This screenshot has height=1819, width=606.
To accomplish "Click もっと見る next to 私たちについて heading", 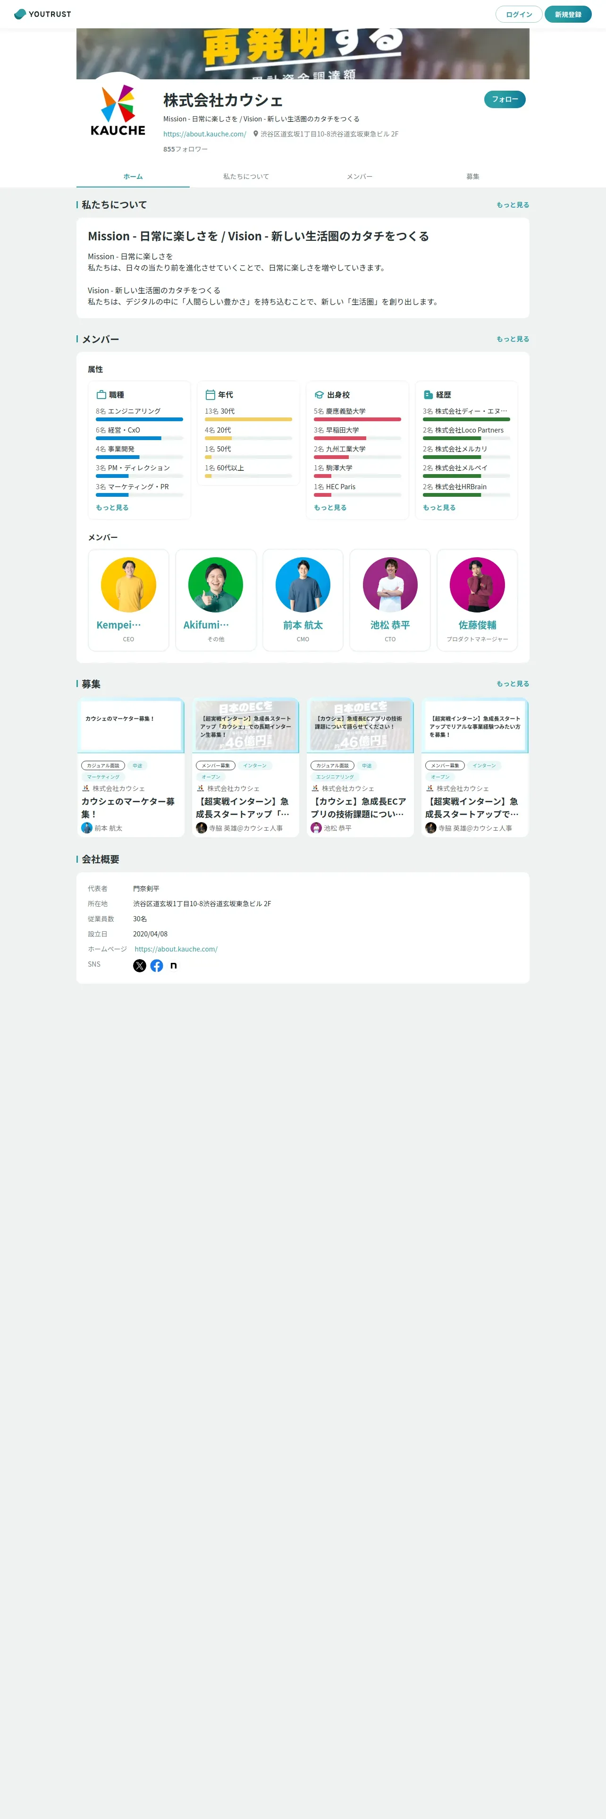I will point(512,205).
